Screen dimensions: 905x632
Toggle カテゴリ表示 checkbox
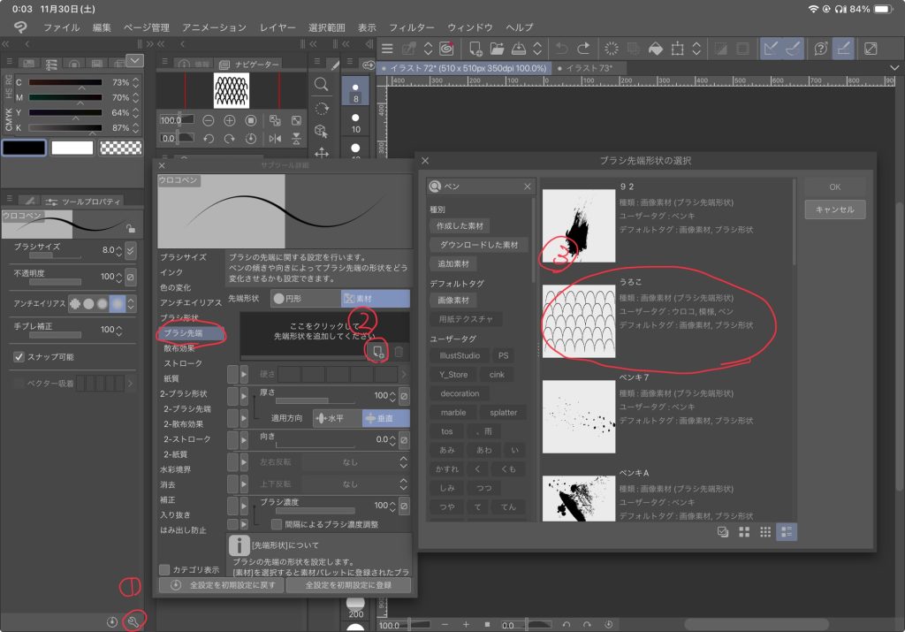(x=164, y=569)
